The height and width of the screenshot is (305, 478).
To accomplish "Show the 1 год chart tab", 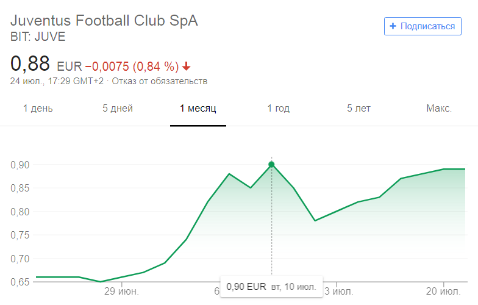I will pyautogui.click(x=279, y=109).
